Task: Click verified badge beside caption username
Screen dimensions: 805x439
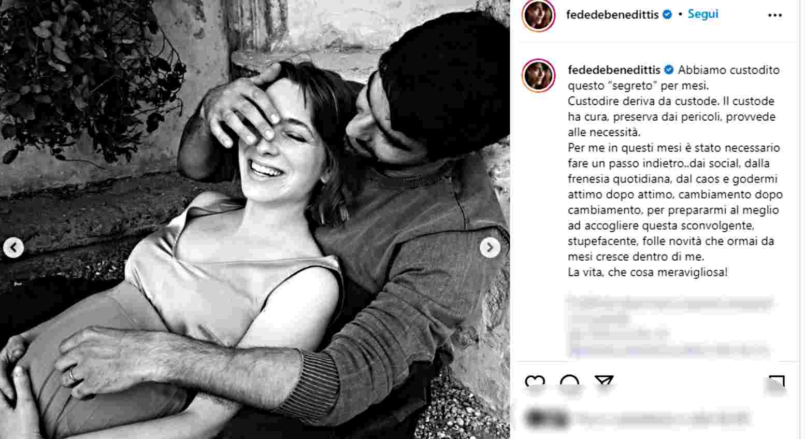Action: click(x=669, y=70)
